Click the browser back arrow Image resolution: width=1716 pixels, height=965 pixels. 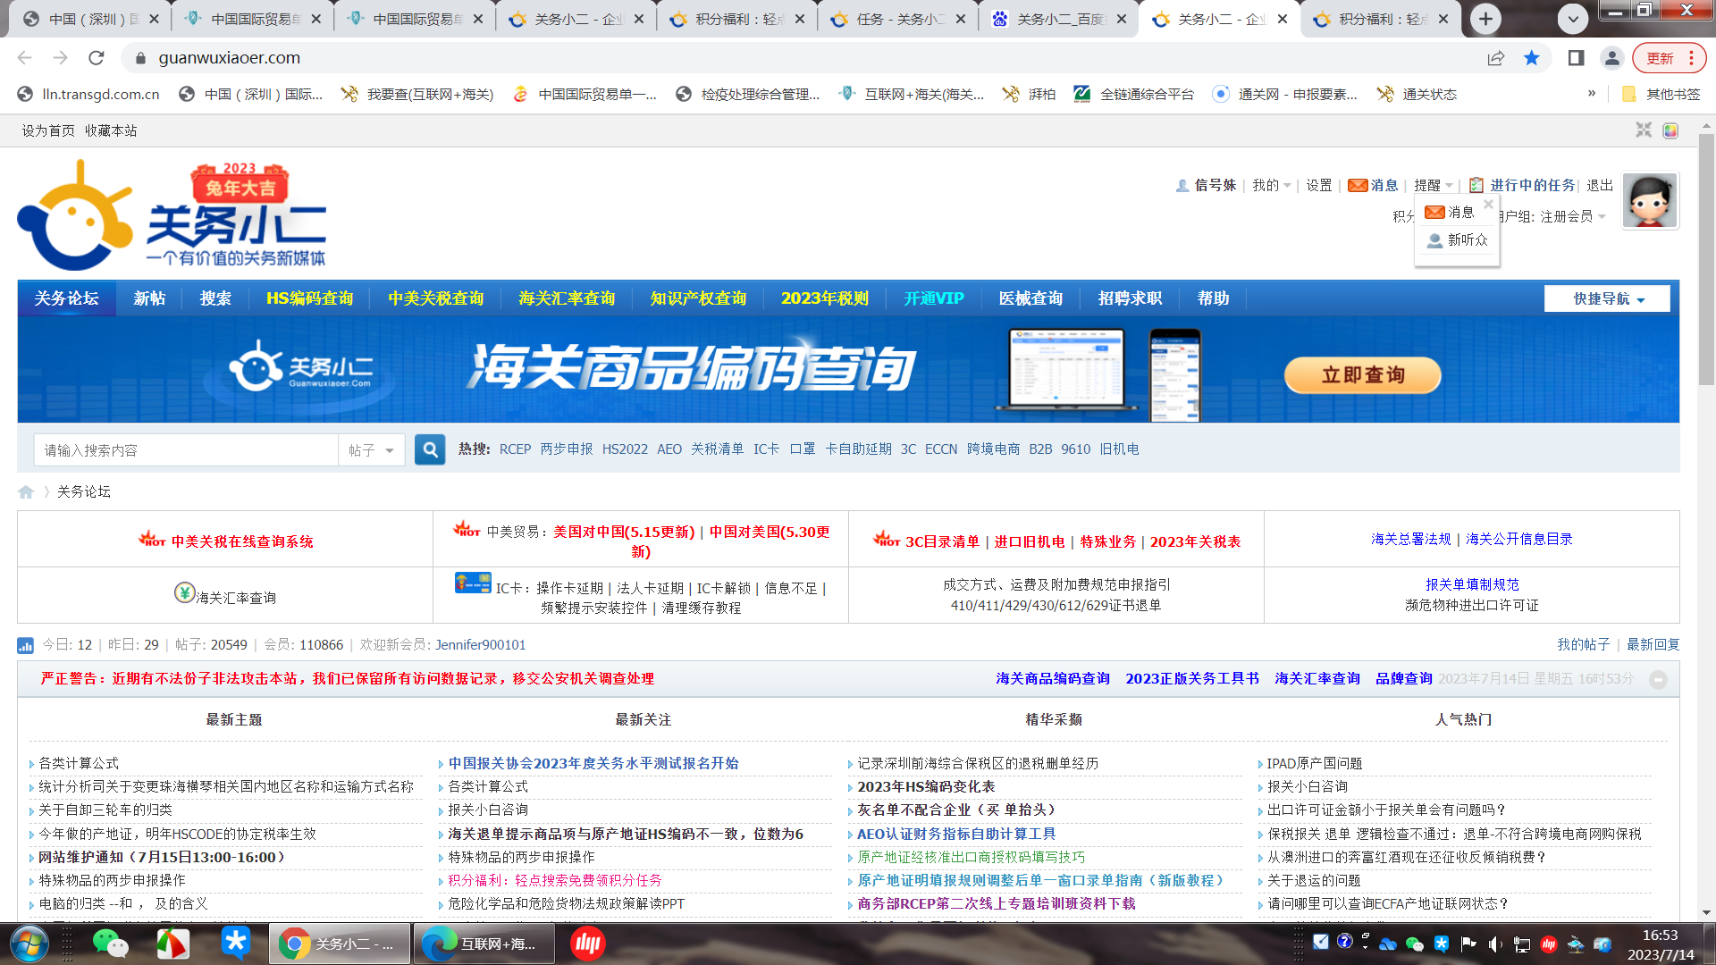(x=25, y=58)
